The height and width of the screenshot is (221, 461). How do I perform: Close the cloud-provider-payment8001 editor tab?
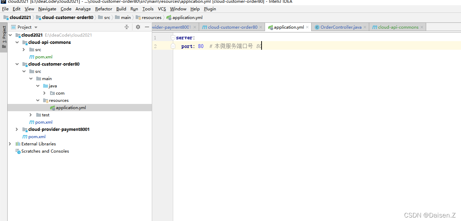pos(195,27)
